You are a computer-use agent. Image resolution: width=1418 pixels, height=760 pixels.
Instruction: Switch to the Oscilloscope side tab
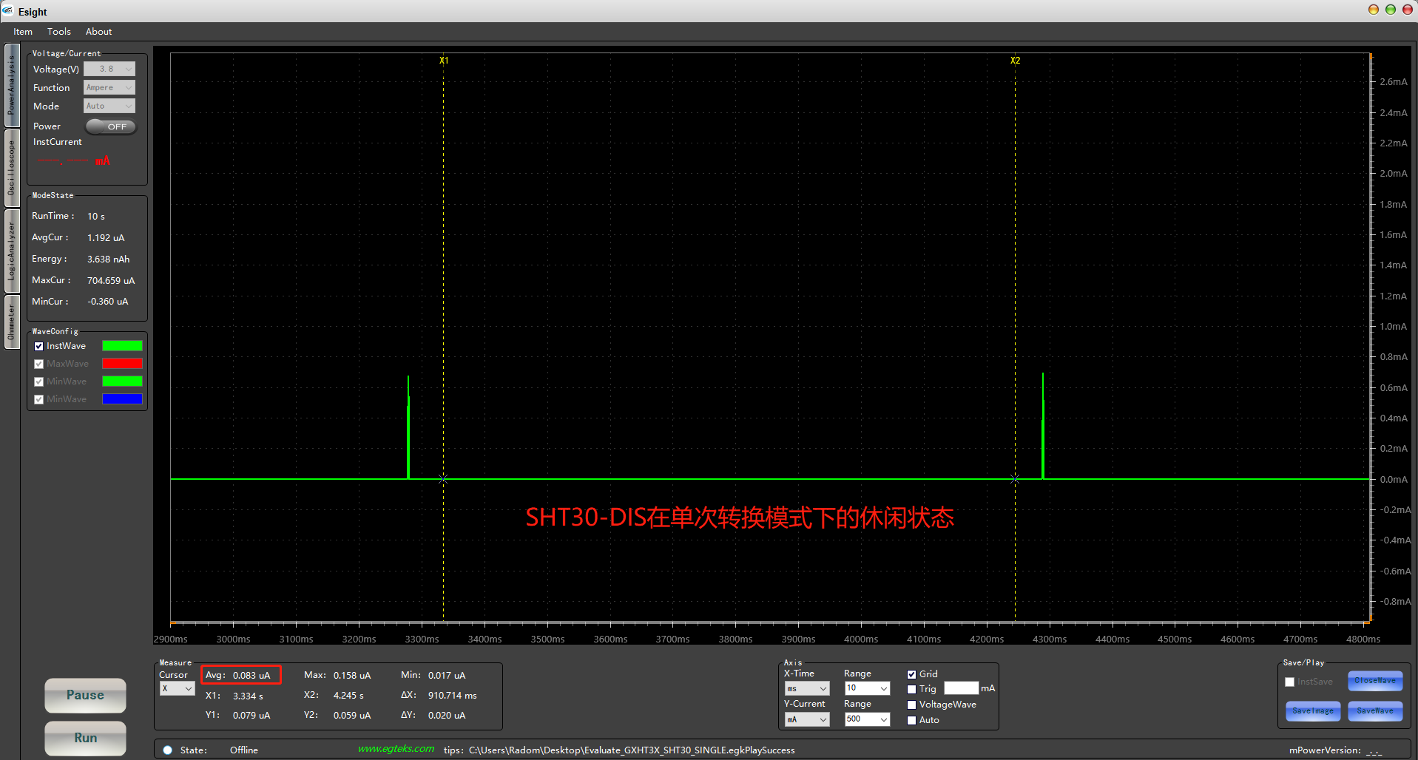[x=12, y=168]
